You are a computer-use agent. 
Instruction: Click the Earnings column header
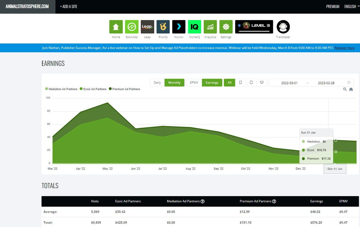click(x=316, y=201)
